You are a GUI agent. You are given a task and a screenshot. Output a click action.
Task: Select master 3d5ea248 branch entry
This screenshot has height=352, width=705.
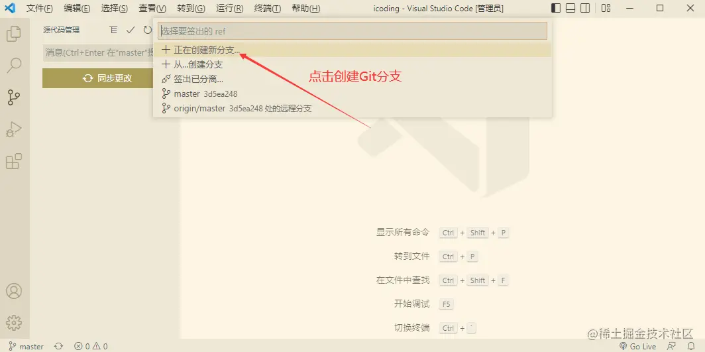352,94
